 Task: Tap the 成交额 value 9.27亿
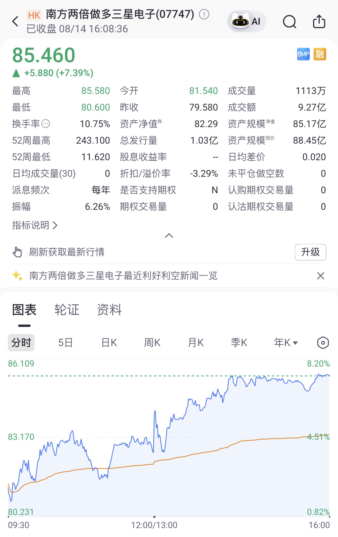point(312,107)
